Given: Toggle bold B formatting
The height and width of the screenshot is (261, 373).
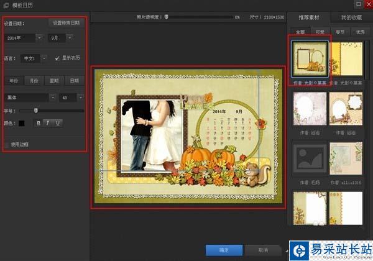Looking at the screenshot, I should (x=39, y=123).
